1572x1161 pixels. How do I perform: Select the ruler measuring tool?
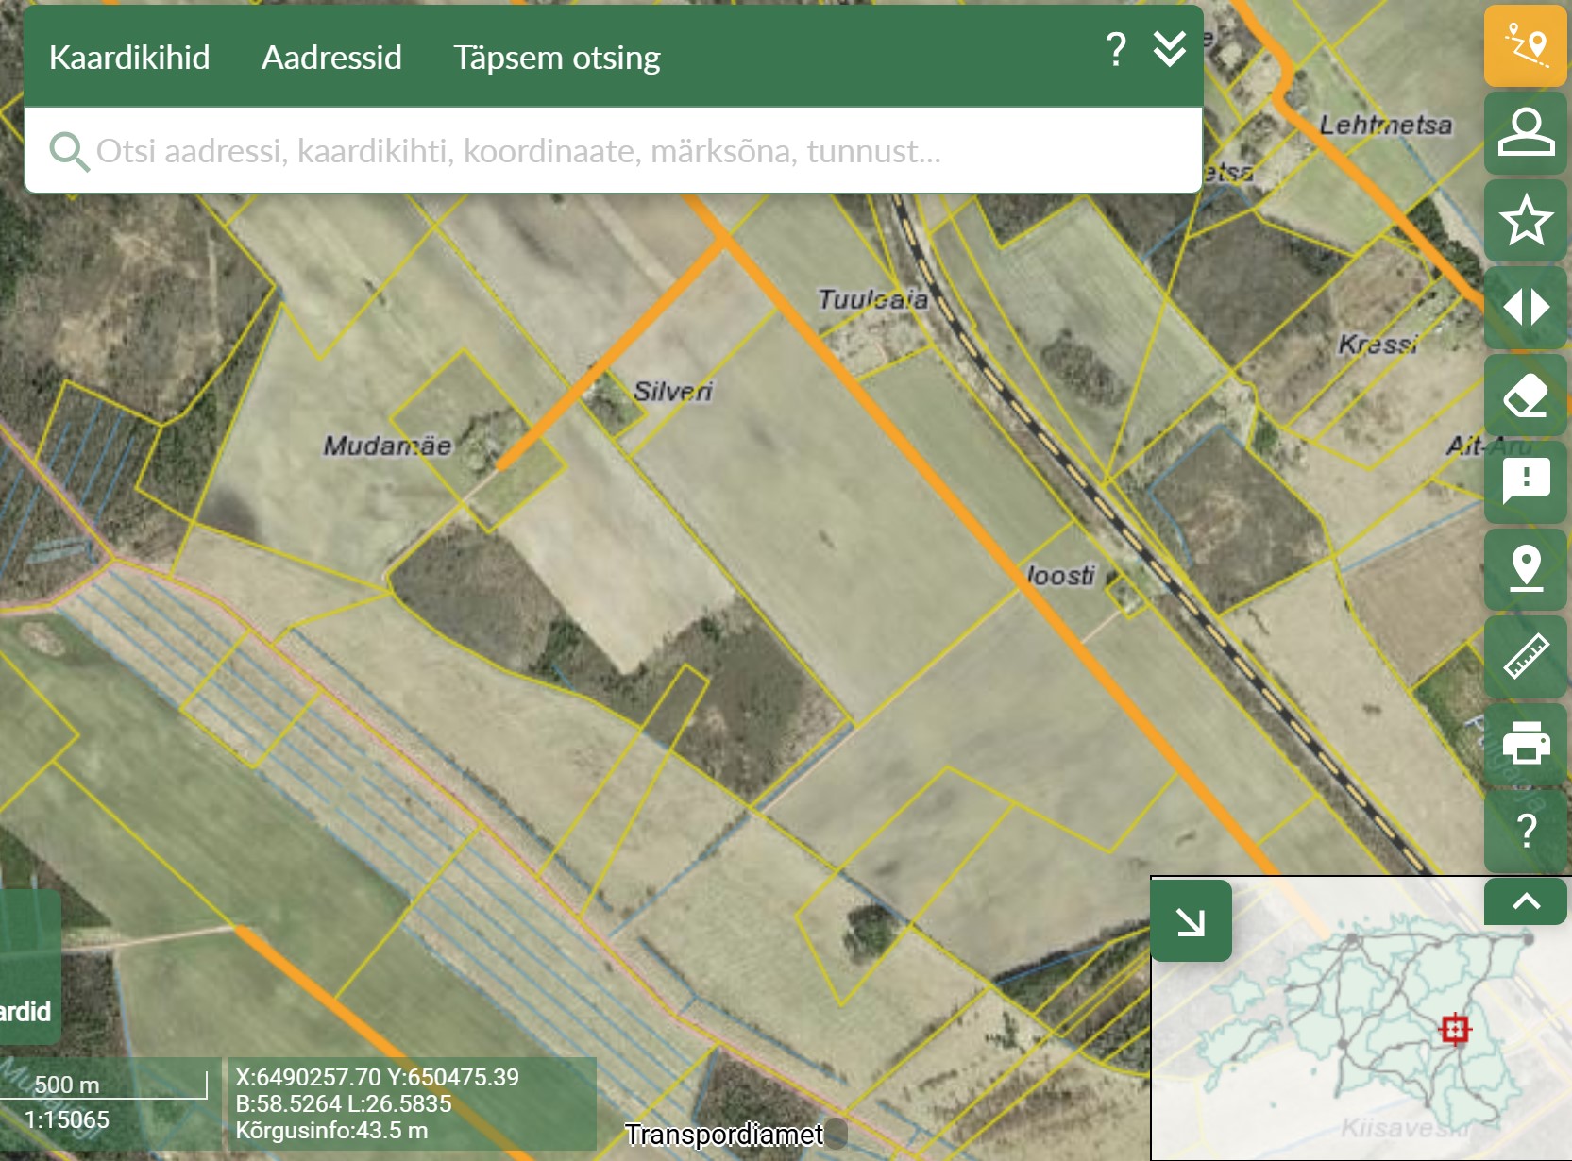(x=1526, y=656)
